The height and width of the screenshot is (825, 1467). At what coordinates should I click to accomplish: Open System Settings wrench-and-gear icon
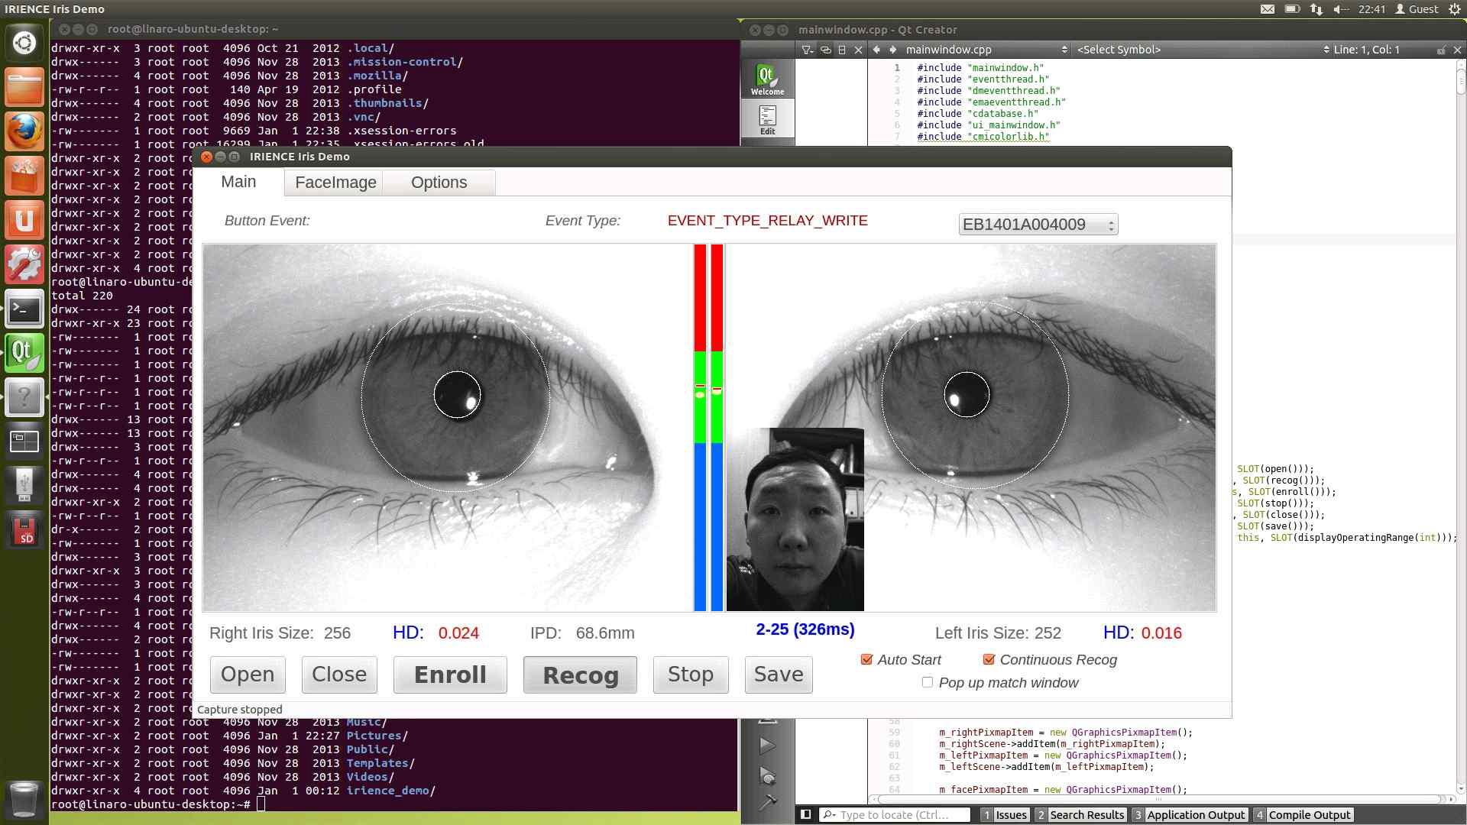click(24, 264)
